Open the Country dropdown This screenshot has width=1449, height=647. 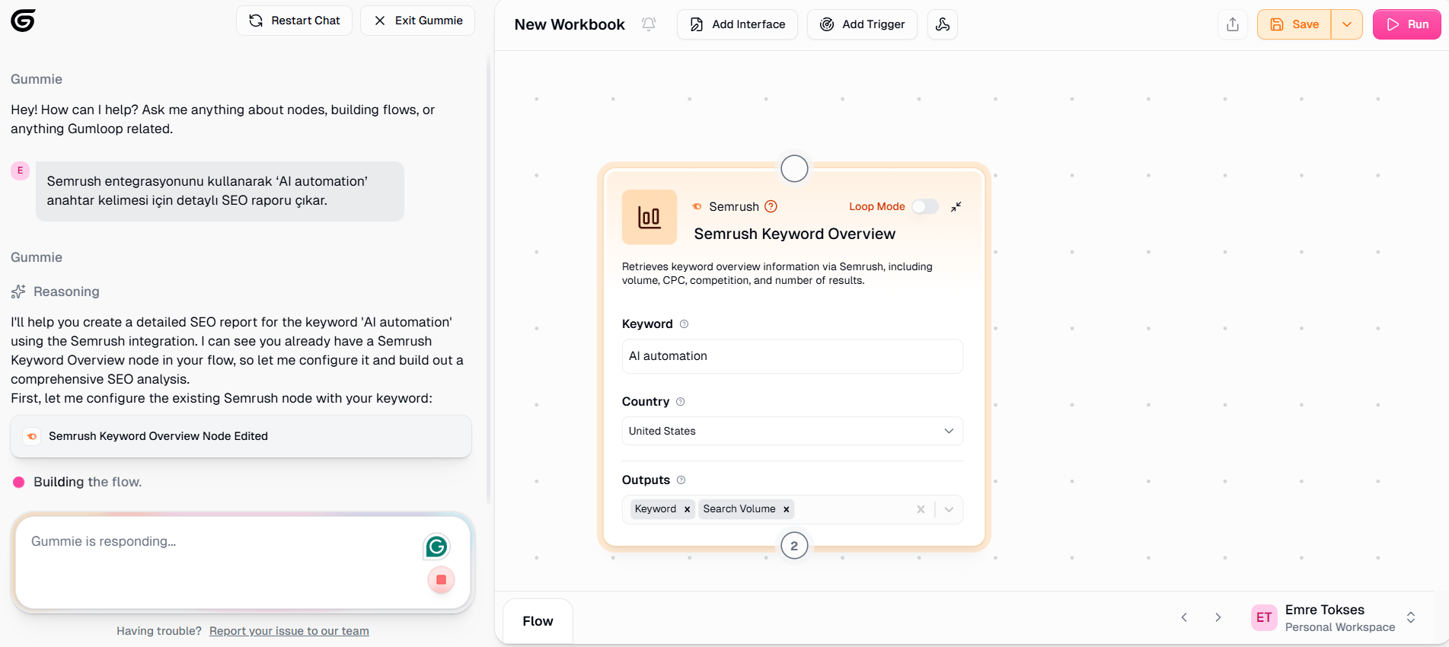792,431
